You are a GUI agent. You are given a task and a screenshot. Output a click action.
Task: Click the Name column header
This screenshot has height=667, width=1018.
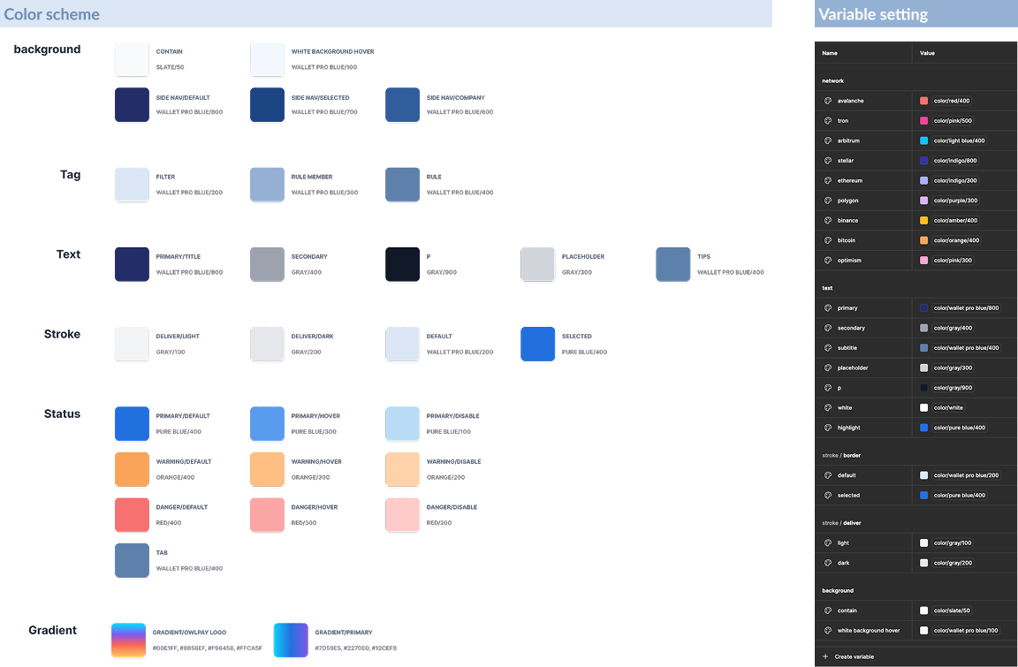[830, 53]
